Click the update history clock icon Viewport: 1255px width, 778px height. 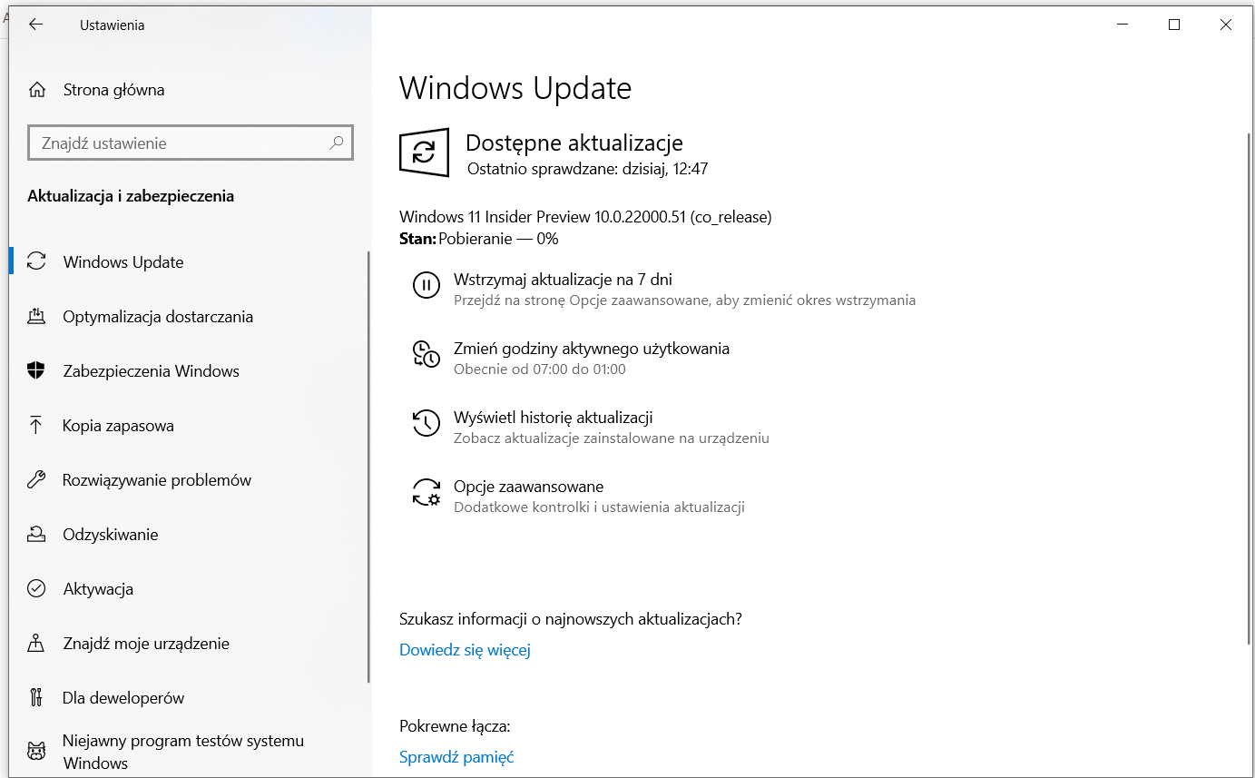pyautogui.click(x=426, y=423)
